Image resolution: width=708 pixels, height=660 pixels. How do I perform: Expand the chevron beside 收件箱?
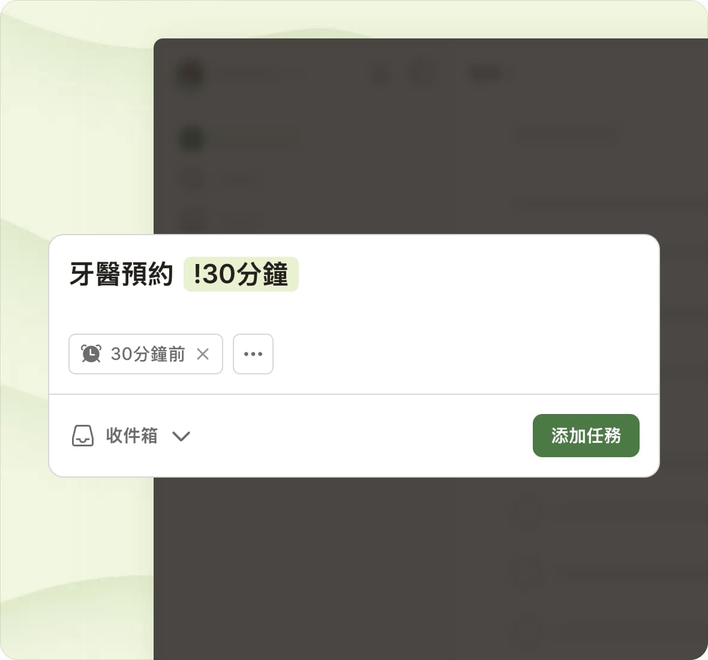181,436
